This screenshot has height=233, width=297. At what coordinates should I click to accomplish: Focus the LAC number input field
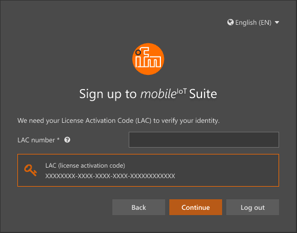click(204, 140)
